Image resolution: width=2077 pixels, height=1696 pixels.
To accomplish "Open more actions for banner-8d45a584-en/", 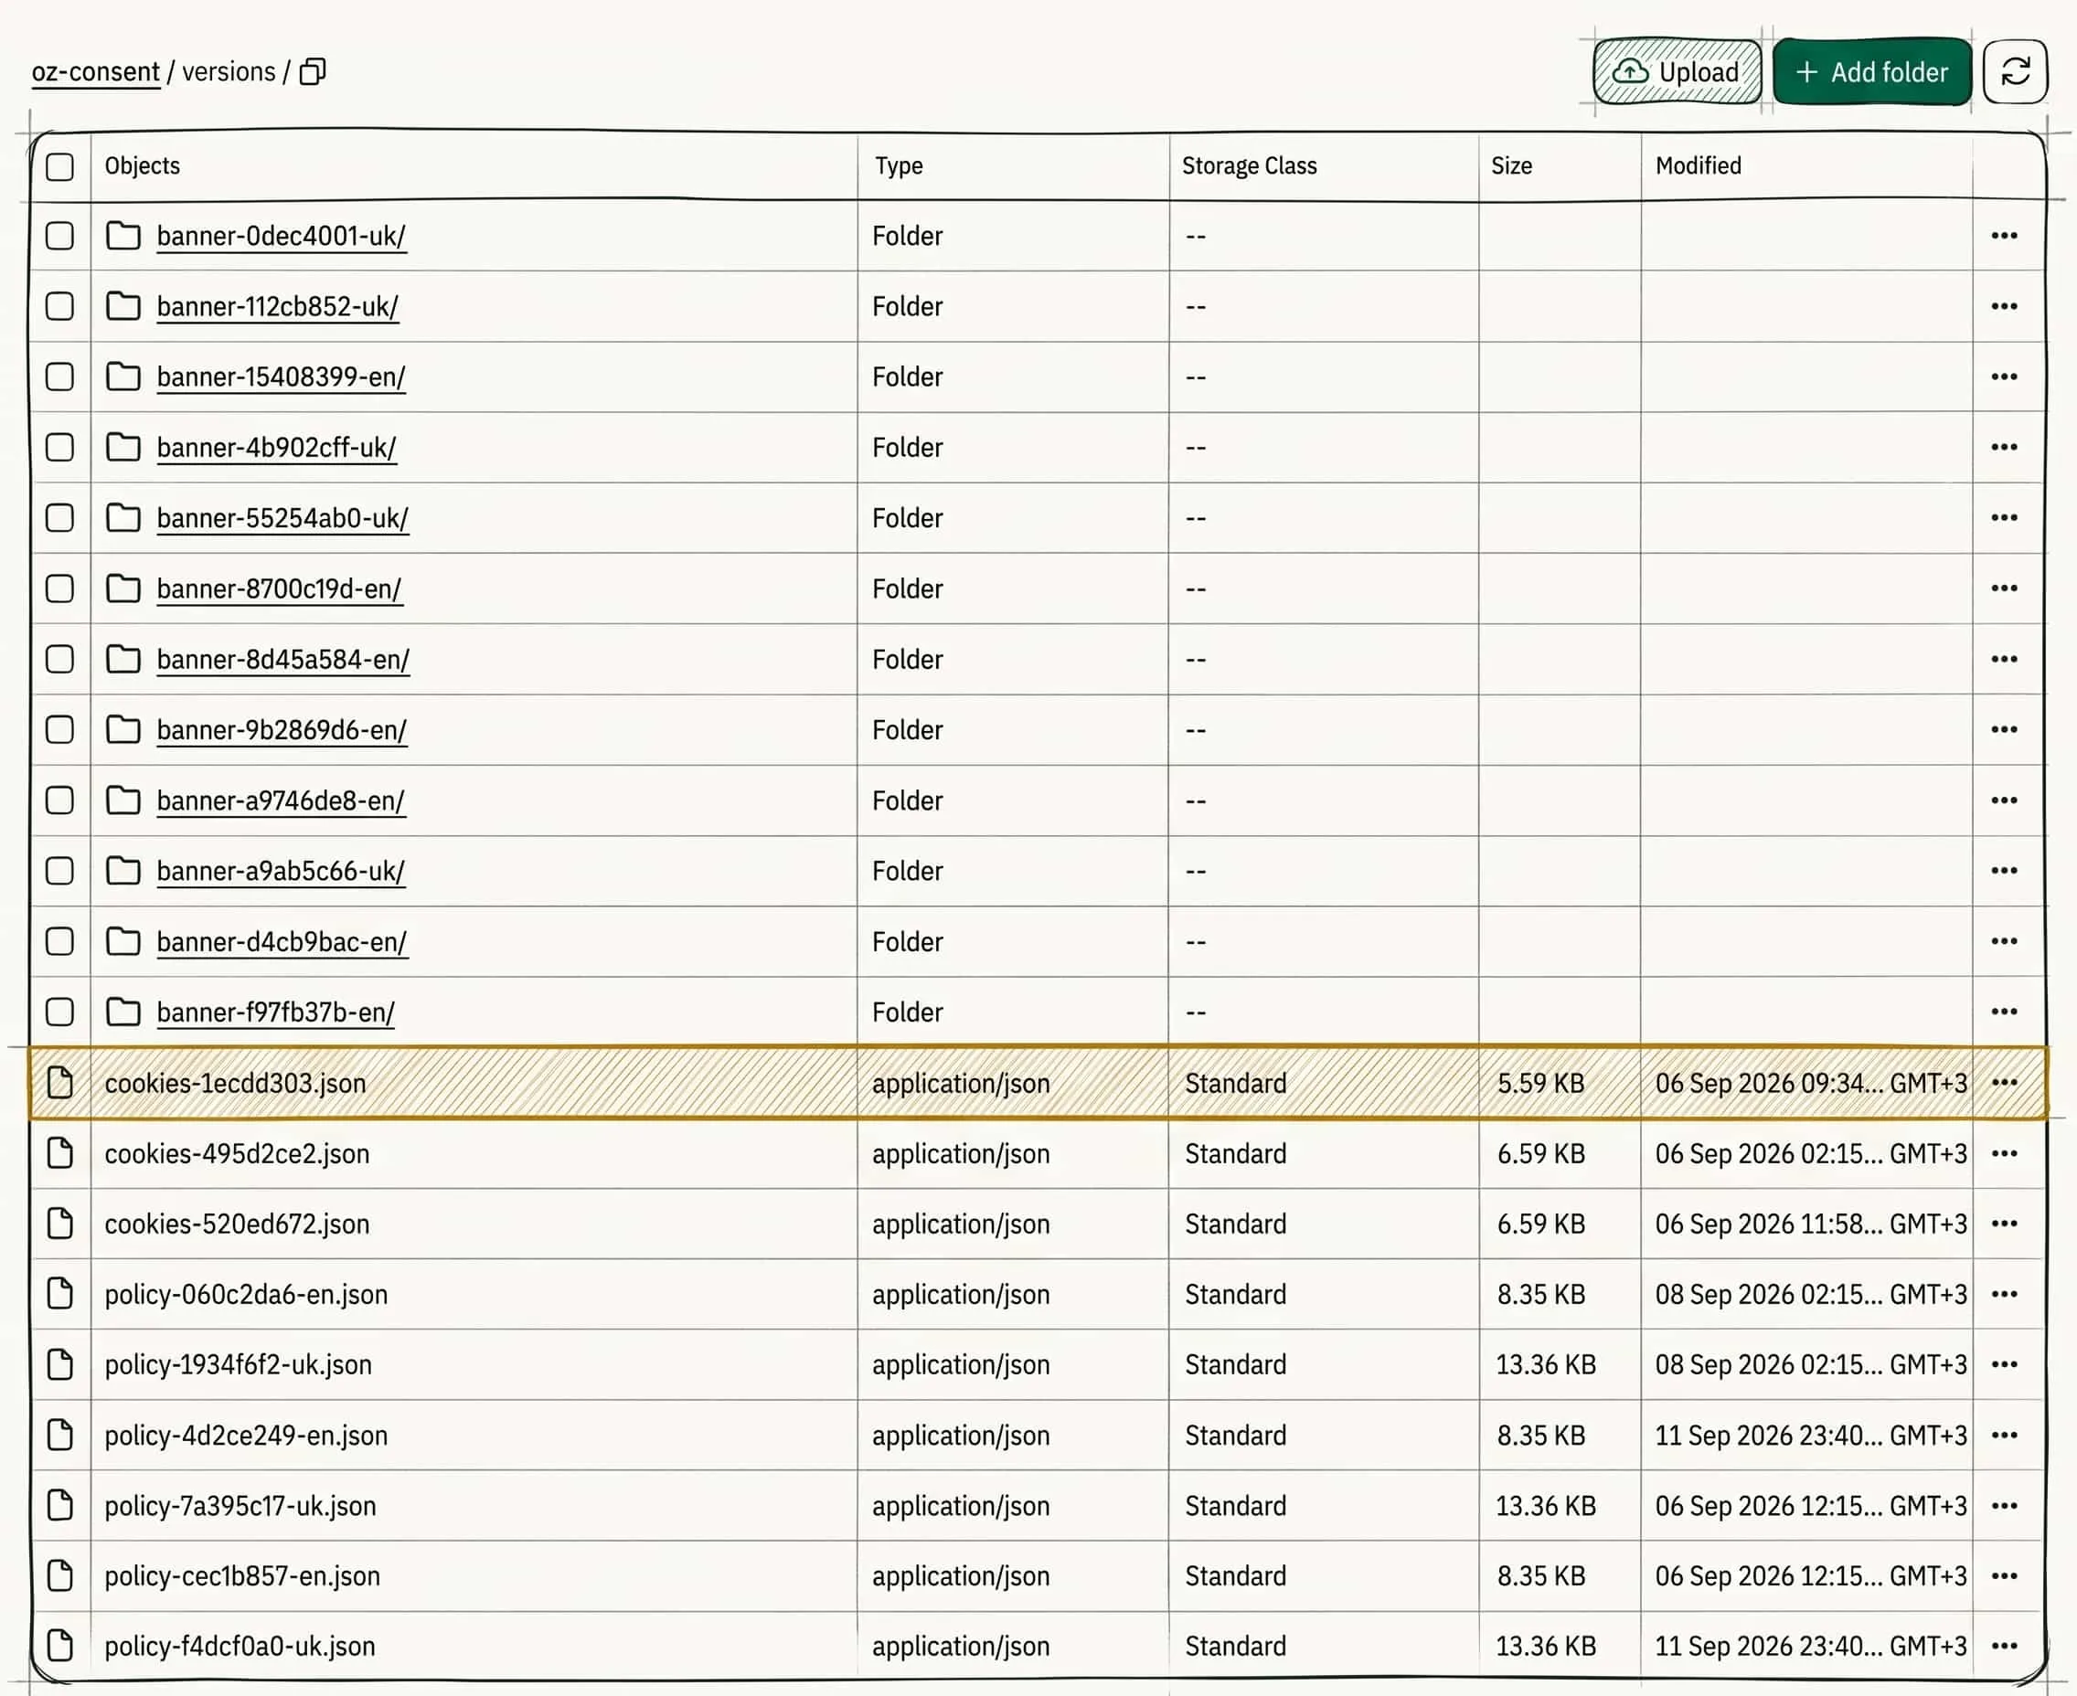I will click(x=2004, y=659).
